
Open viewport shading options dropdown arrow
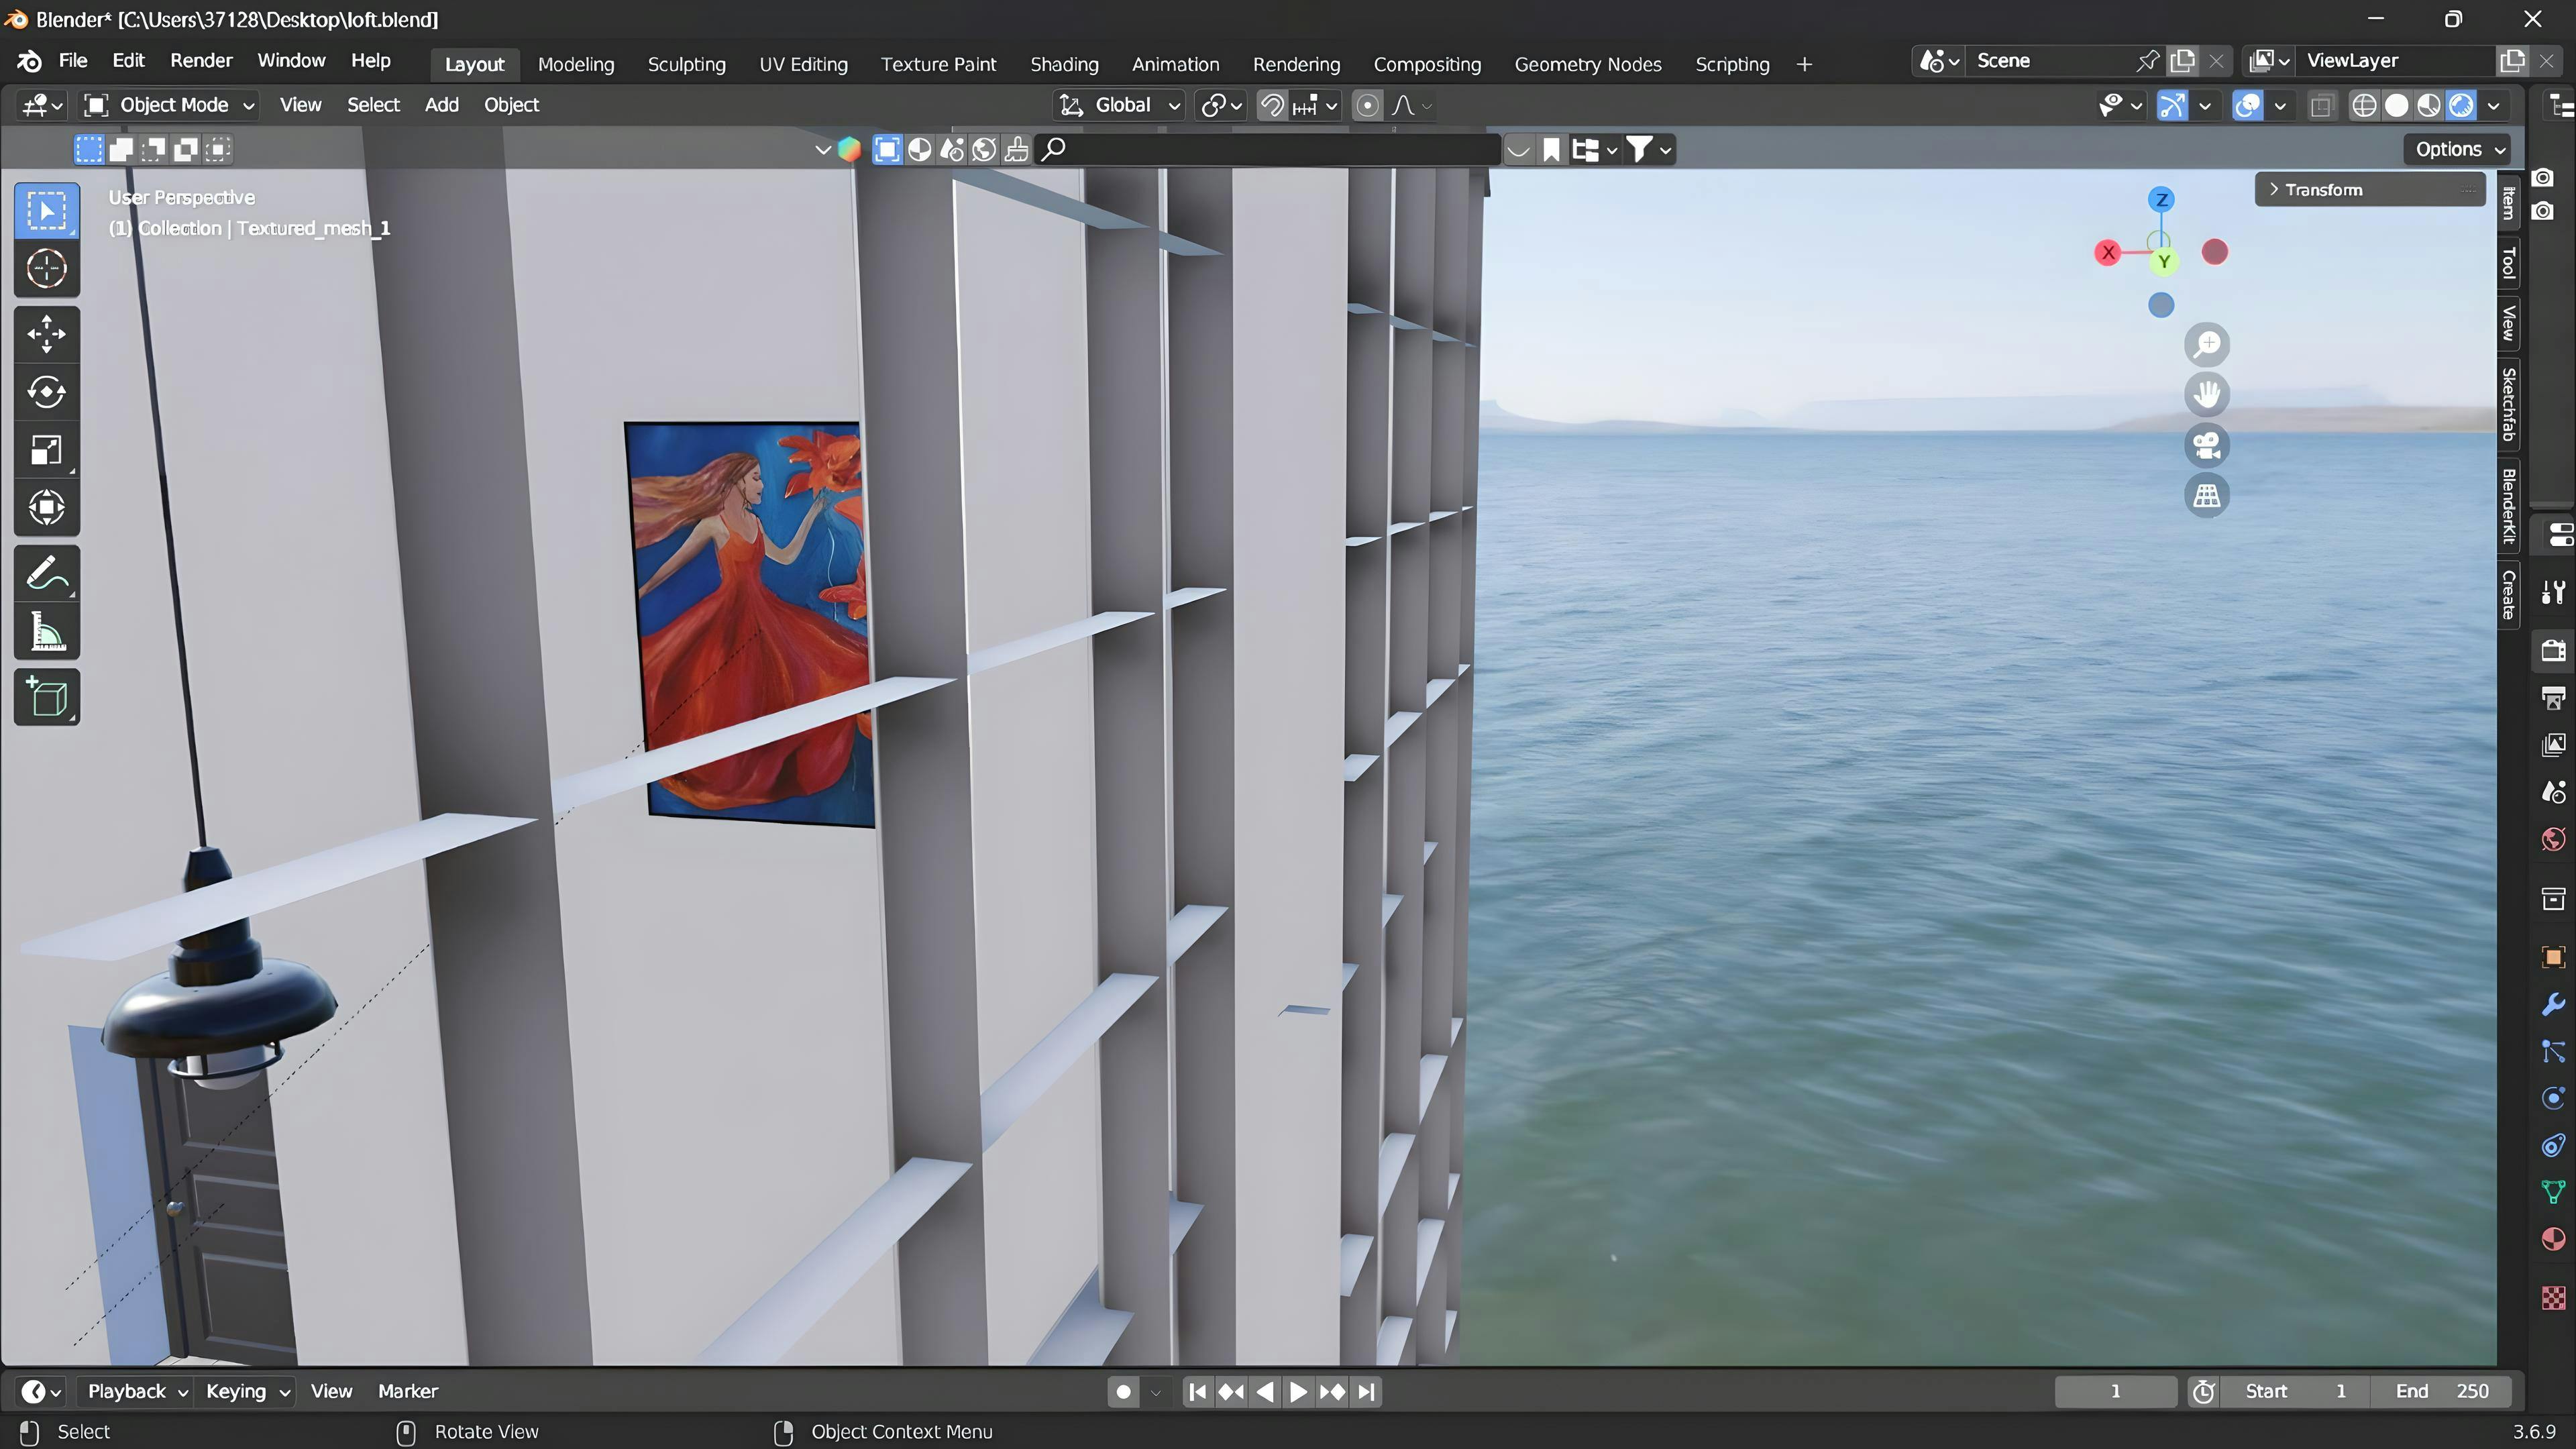click(2494, 105)
